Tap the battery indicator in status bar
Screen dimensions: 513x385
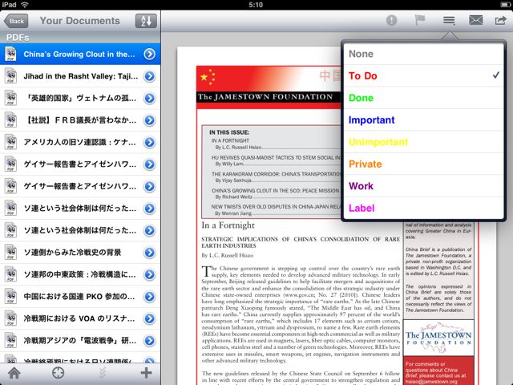coord(505,5)
